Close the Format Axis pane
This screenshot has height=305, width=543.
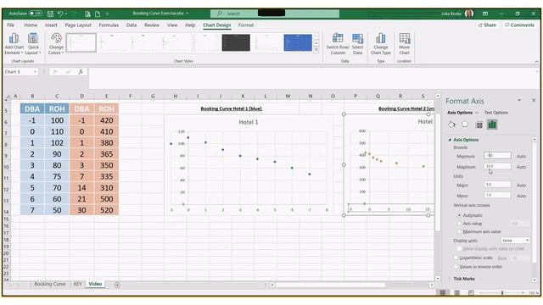(534, 100)
